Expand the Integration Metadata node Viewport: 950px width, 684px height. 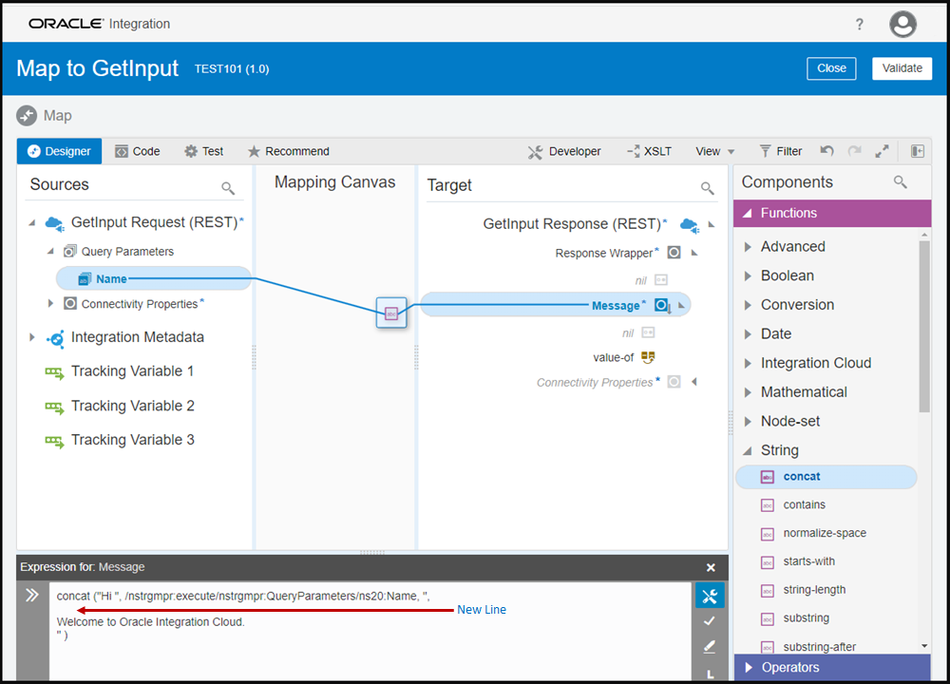click(32, 337)
